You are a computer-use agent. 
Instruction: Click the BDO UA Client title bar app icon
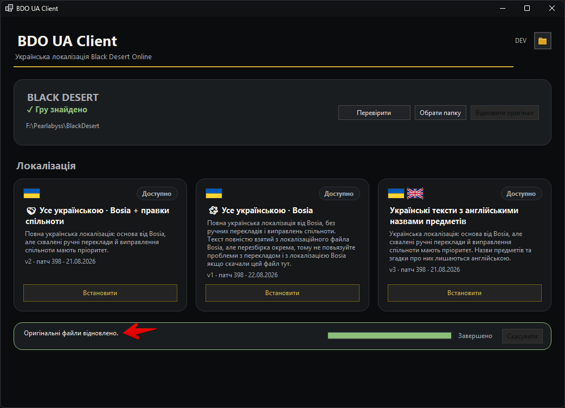tap(9, 8)
